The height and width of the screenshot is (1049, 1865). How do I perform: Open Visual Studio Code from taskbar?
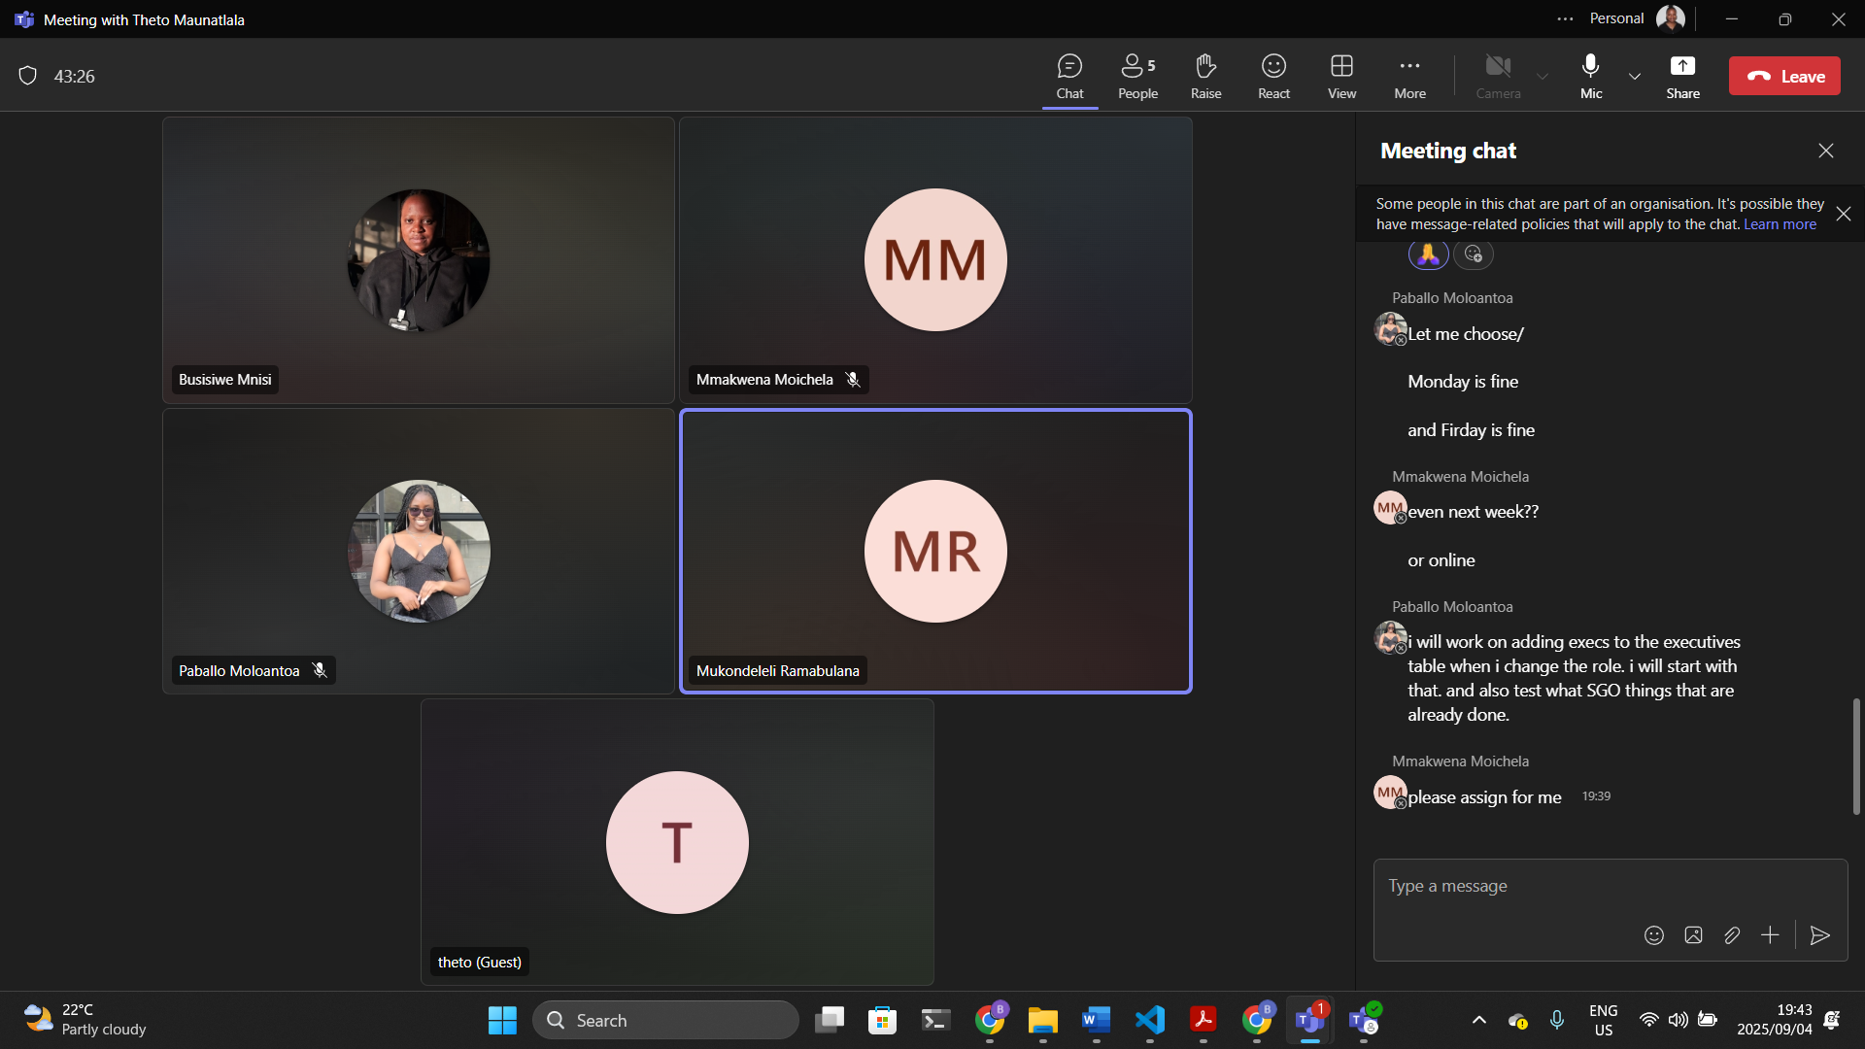click(1150, 1021)
